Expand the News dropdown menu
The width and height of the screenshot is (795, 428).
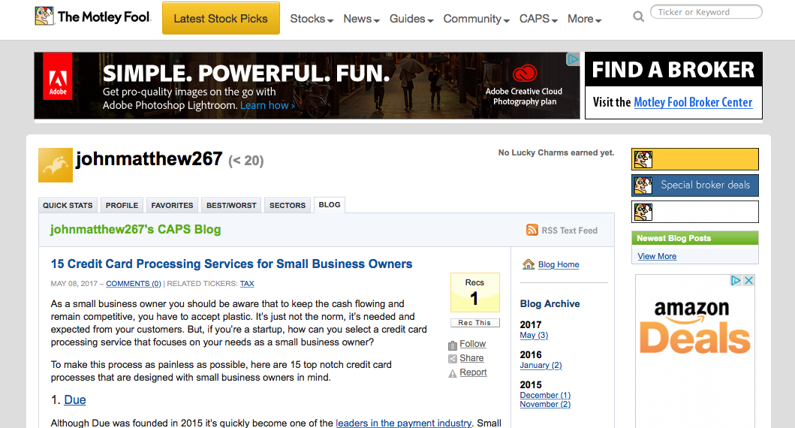(x=361, y=19)
